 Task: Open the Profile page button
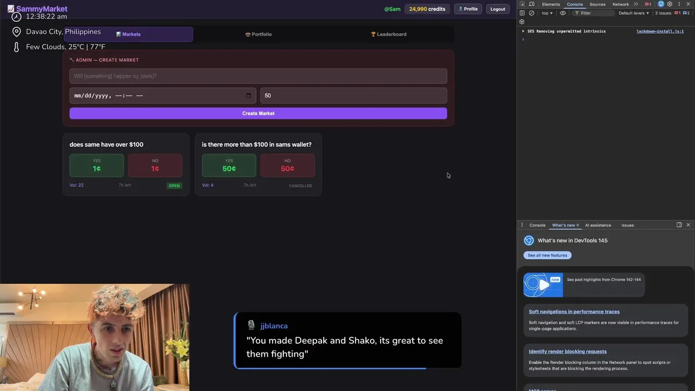pos(468,9)
